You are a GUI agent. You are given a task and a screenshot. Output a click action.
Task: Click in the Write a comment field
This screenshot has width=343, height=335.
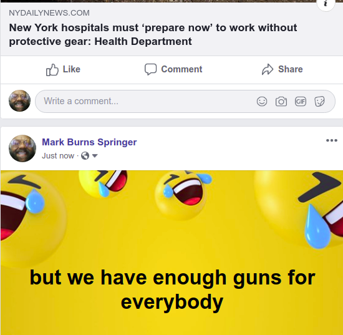(x=185, y=101)
